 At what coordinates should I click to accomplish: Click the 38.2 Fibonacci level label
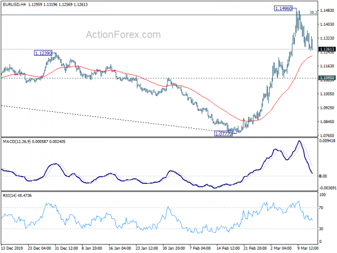pyautogui.click(x=313, y=12)
